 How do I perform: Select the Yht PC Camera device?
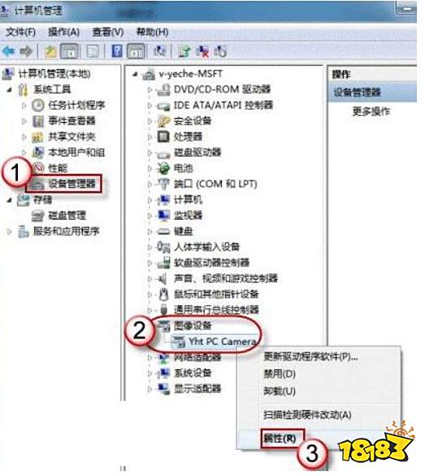pyautogui.click(x=222, y=342)
